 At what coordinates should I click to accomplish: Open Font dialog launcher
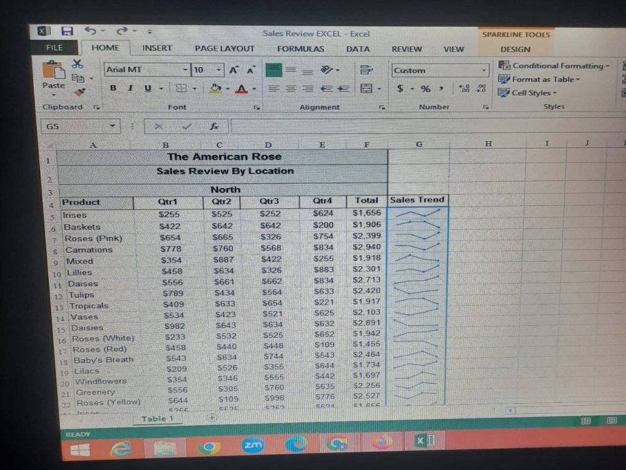pos(256,107)
